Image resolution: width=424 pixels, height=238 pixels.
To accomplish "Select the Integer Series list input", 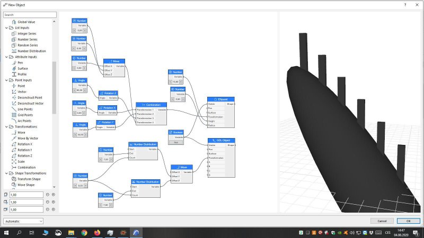I will click(x=27, y=33).
